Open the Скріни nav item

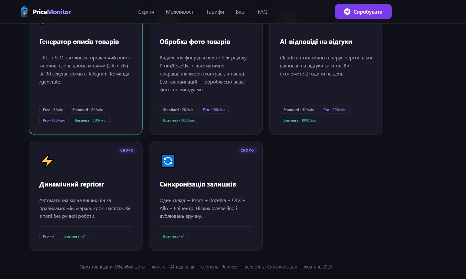[146, 12]
